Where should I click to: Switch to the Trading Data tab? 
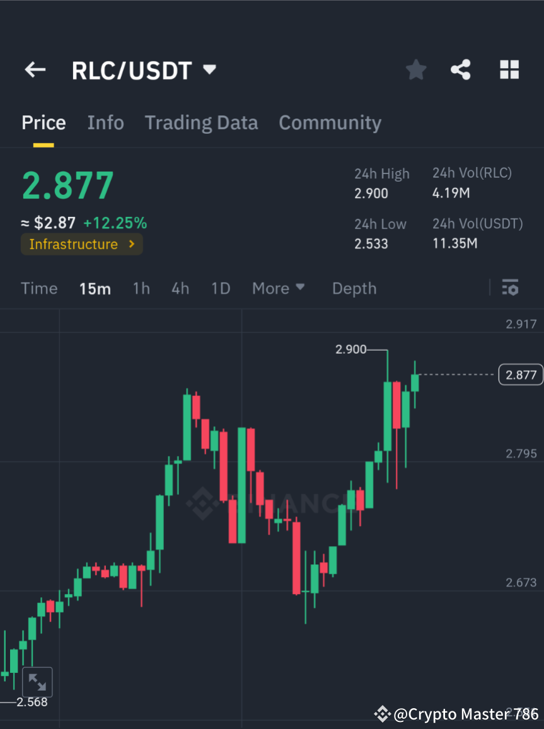click(201, 122)
